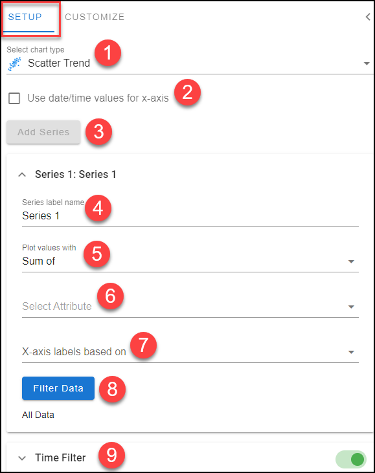The height and width of the screenshot is (473, 375).
Task: Click the Scatter Trend chart icon
Action: [14, 63]
